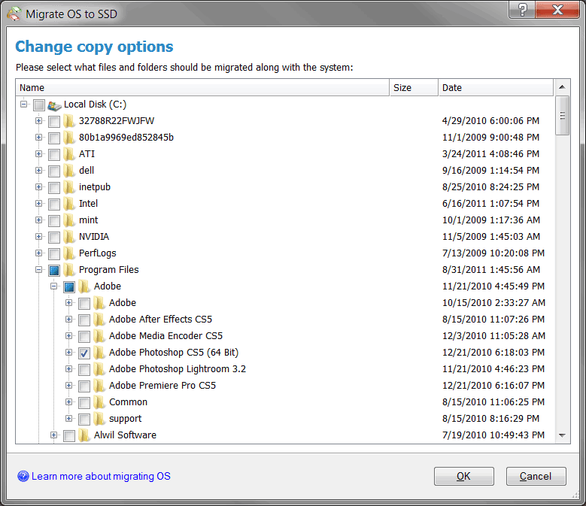Expand the 32788R22FWJFW folder node
Viewport: 586px width, 506px height.
(x=38, y=120)
